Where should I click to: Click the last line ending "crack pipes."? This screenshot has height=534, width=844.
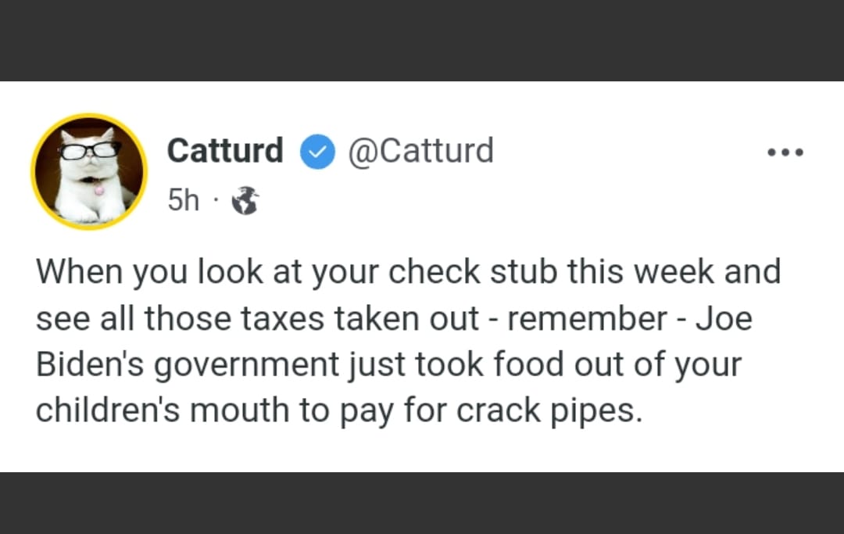pos(338,411)
